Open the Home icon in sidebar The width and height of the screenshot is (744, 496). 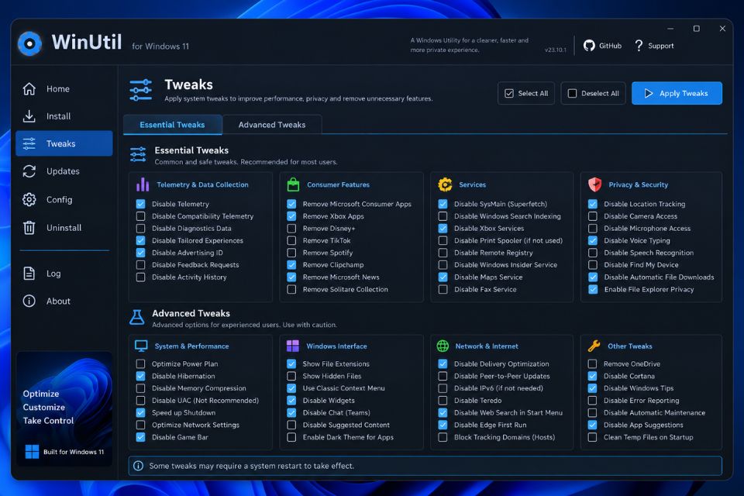29,89
